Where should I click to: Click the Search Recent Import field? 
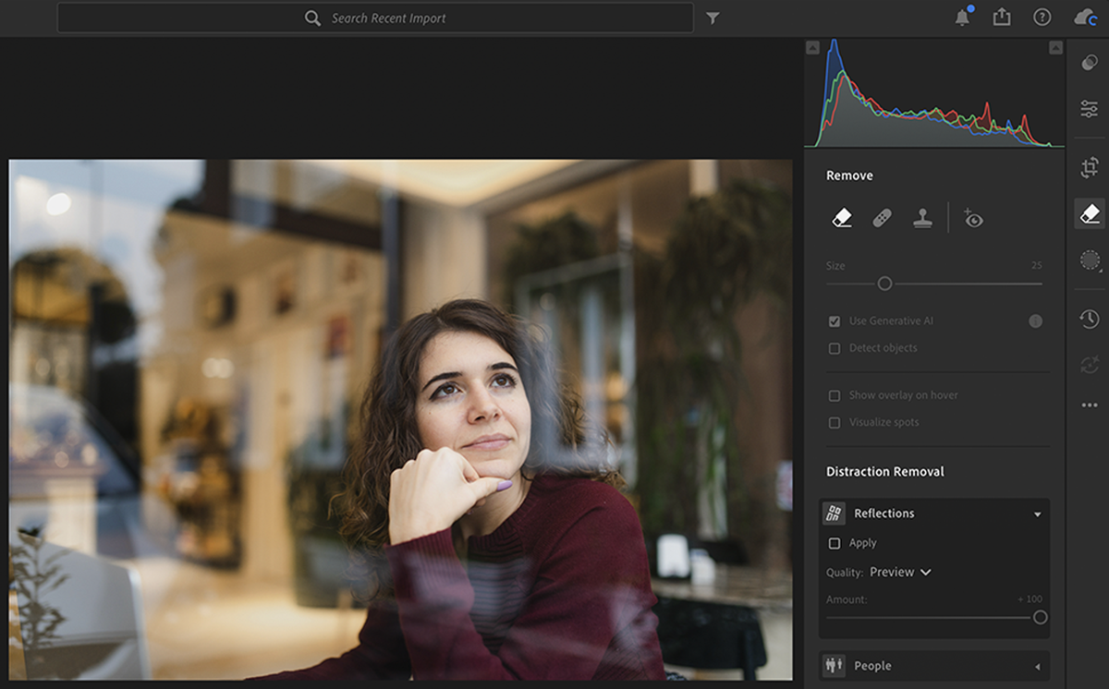(x=388, y=18)
